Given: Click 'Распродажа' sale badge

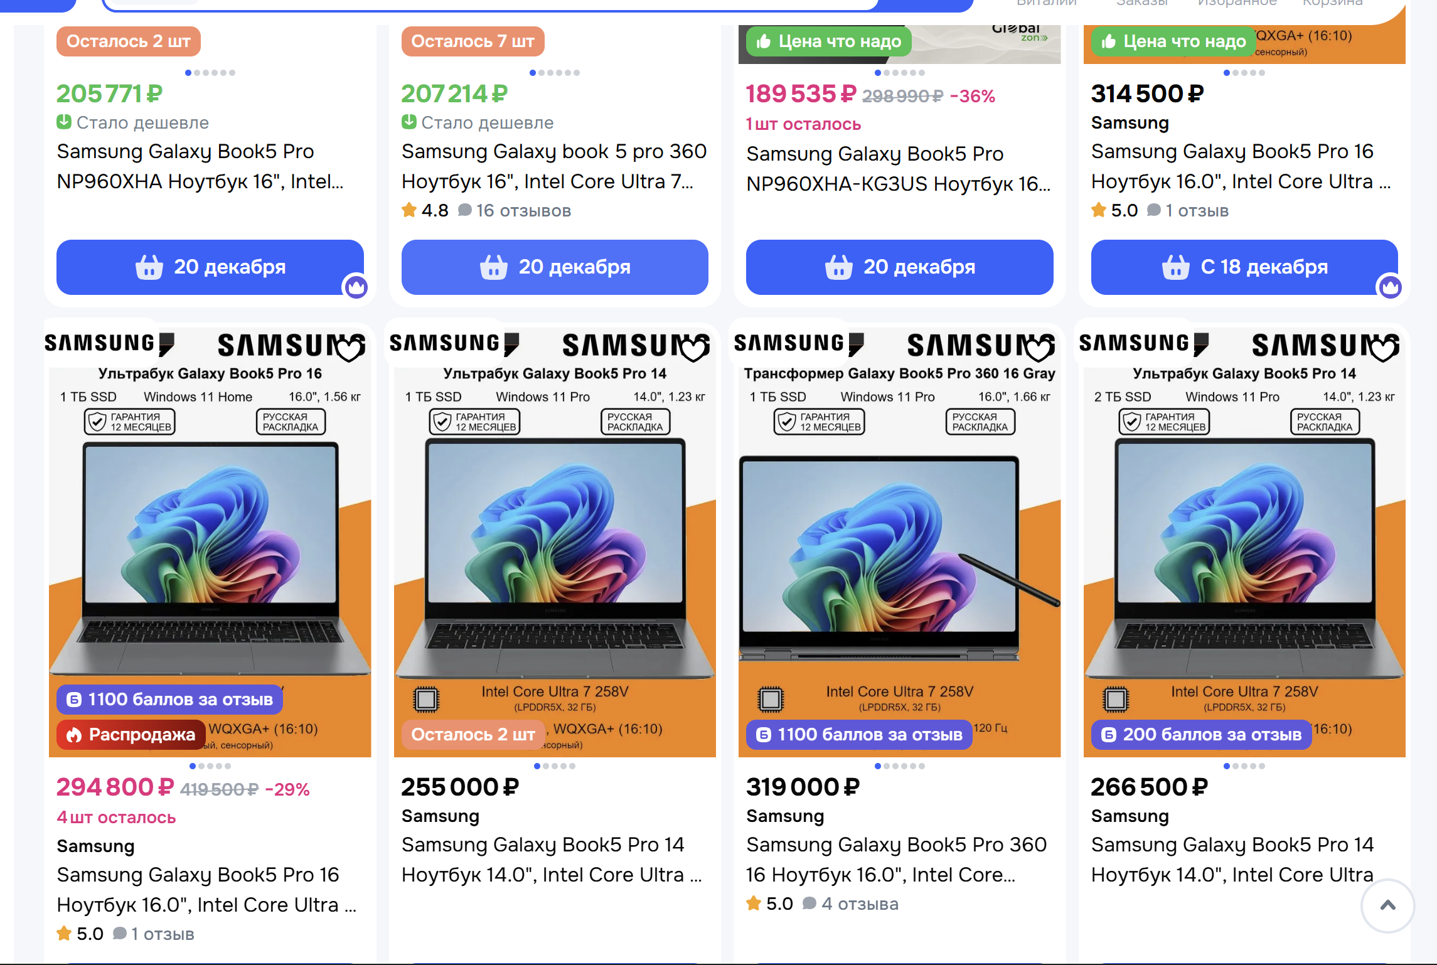Looking at the screenshot, I should (x=131, y=734).
